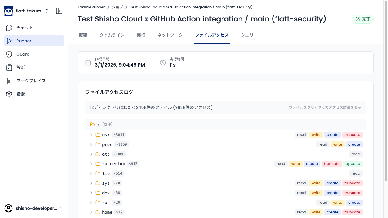Click the Runner play icon
Screen dimensions: 388x218
(x=9, y=41)
